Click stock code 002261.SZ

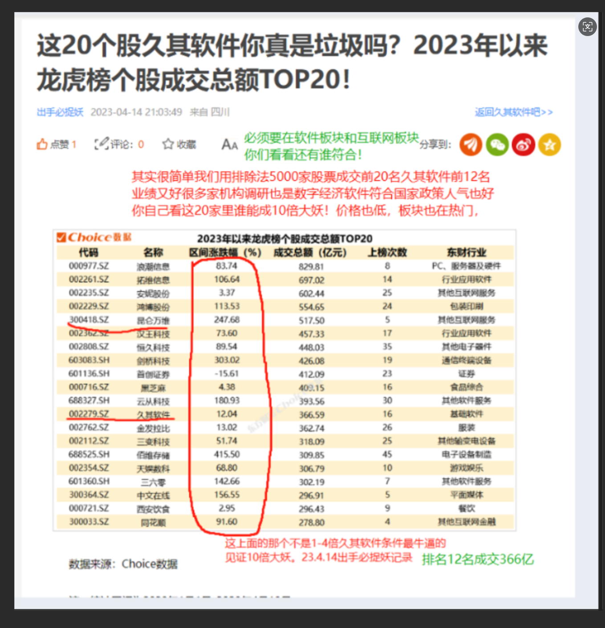[x=89, y=279]
